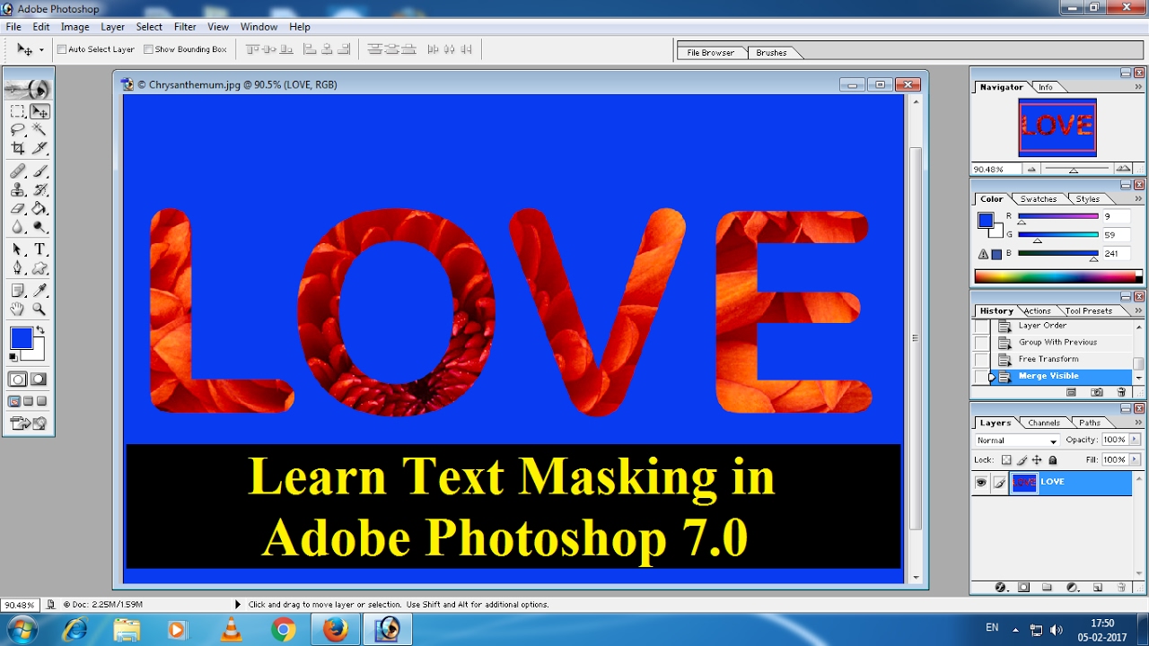The image size is (1149, 646).
Task: Open the Filter menu
Action: 185,27
